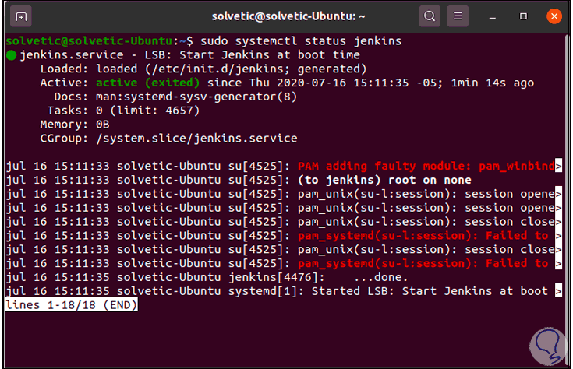
Task: Click the green prompt 'solvetic@solvetic-Ubuntu'
Action: 89,41
